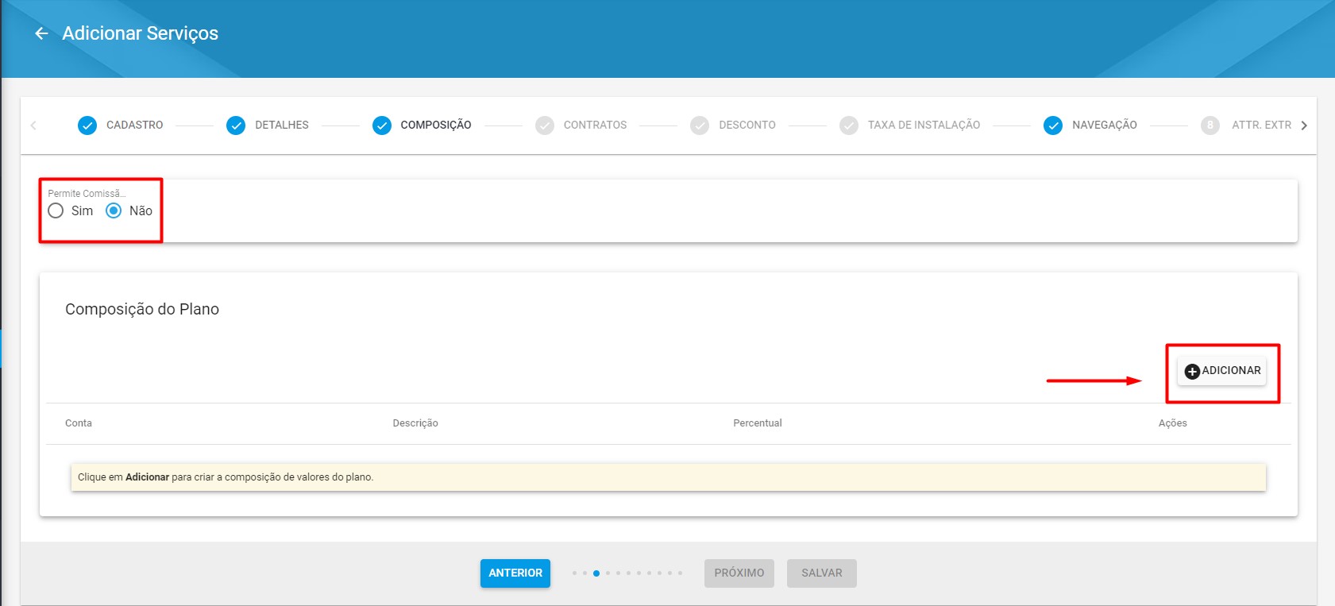Click the Percentual column header

(758, 423)
